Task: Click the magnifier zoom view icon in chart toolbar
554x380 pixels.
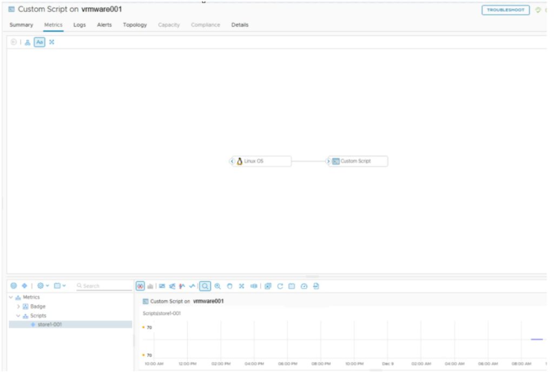Action: pyautogui.click(x=205, y=286)
